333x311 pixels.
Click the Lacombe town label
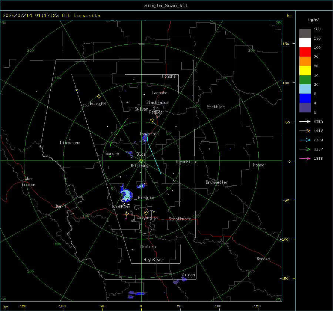click(x=159, y=93)
